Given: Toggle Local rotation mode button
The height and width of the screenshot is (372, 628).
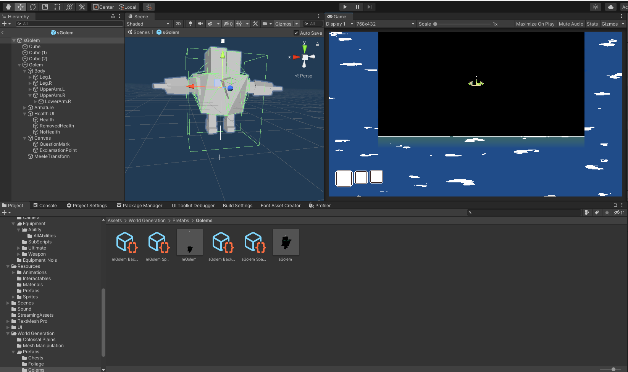Looking at the screenshot, I should [128, 7].
